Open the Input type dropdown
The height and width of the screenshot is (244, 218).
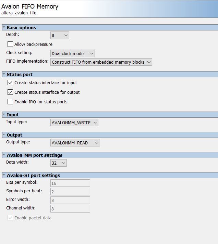click(74, 123)
